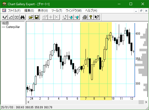Viewport: 149px width, 110px height.
Task: Open the ファイル(F) menu
Action: (14, 11)
